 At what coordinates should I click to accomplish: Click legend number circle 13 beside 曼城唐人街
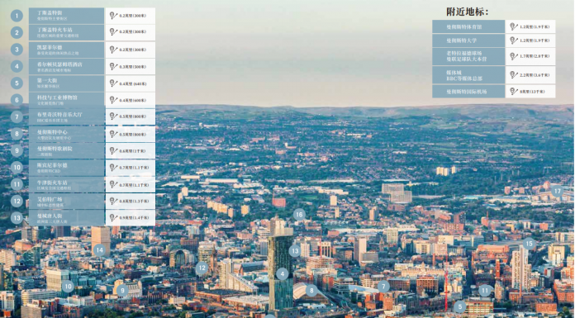click(17, 218)
